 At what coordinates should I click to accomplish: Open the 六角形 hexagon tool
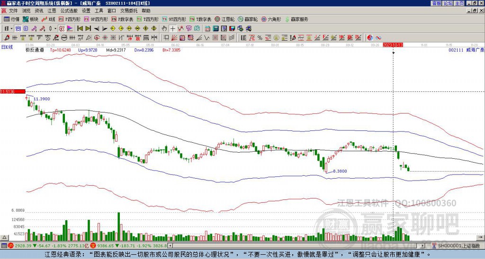pos(271,19)
